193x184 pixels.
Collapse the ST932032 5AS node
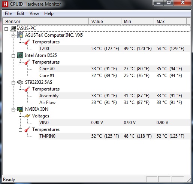coord(13,83)
